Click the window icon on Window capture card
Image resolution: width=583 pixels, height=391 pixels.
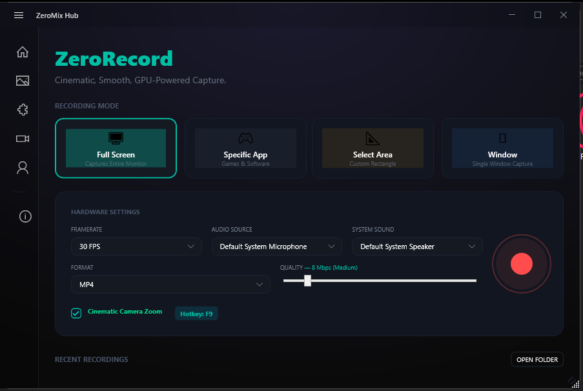coord(502,136)
